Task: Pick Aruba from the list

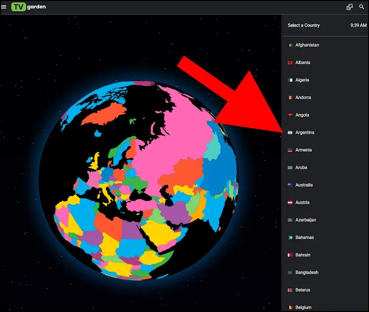Action: tap(301, 167)
